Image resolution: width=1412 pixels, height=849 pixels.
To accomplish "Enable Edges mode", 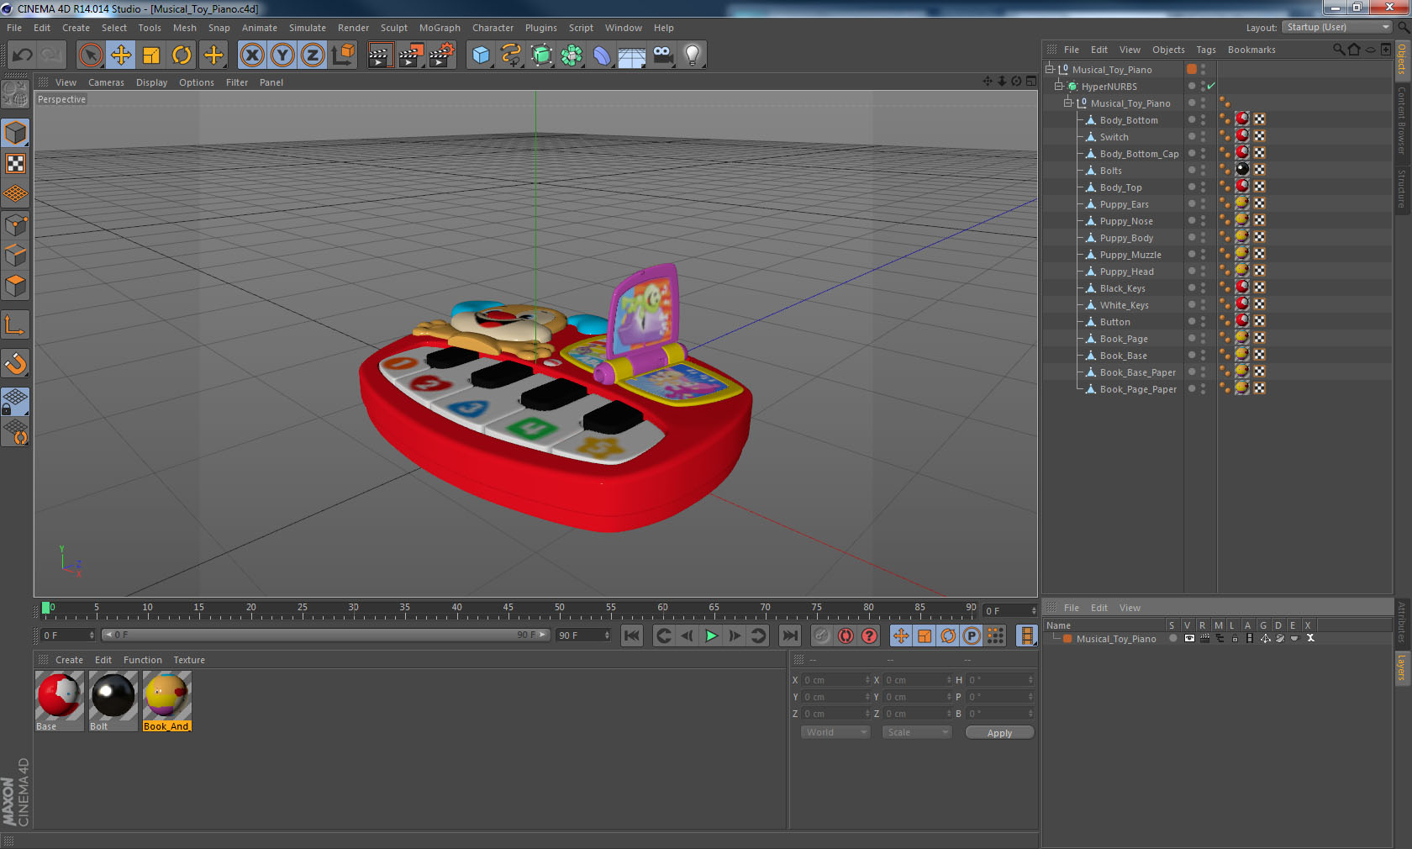I will tap(16, 256).
